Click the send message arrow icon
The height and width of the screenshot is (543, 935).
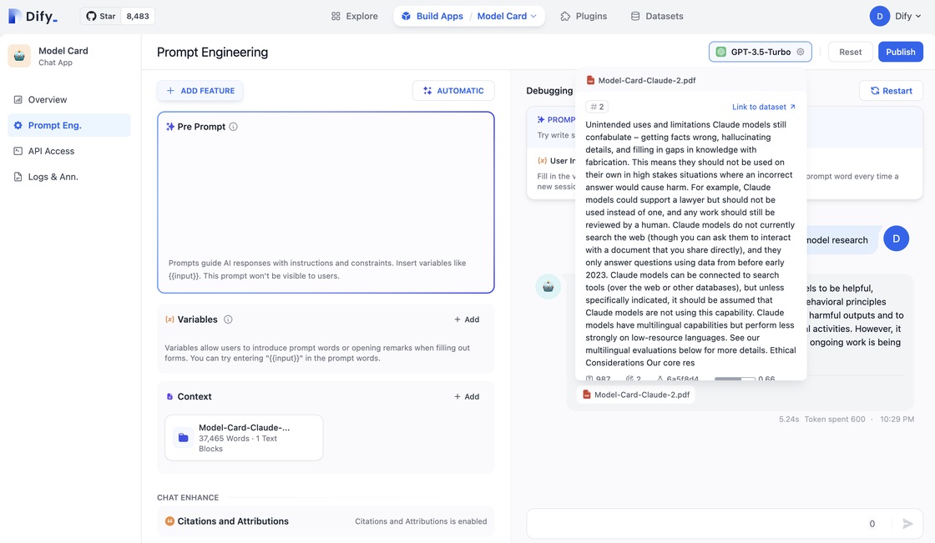click(x=907, y=524)
